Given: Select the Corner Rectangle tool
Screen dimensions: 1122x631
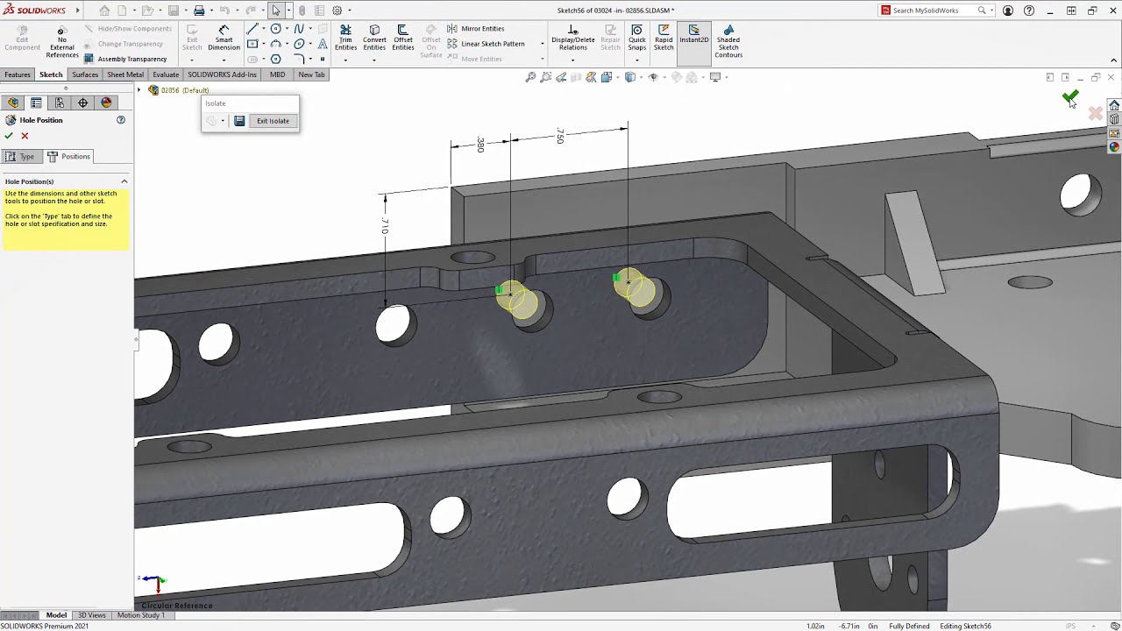Looking at the screenshot, I should tap(252, 44).
